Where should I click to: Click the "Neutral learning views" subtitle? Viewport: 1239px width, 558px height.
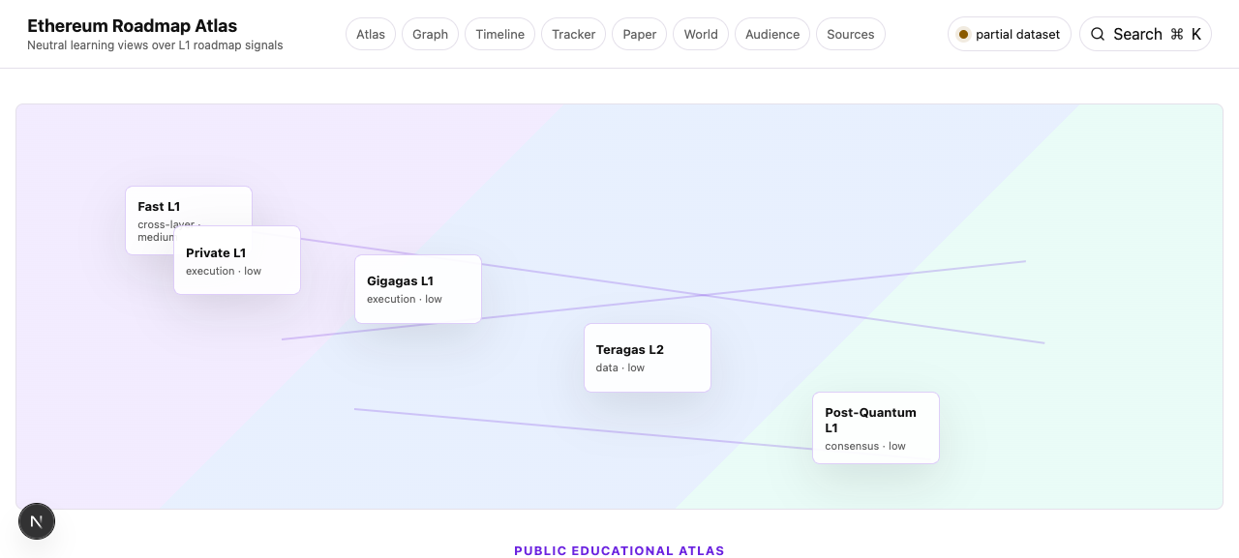pos(155,45)
